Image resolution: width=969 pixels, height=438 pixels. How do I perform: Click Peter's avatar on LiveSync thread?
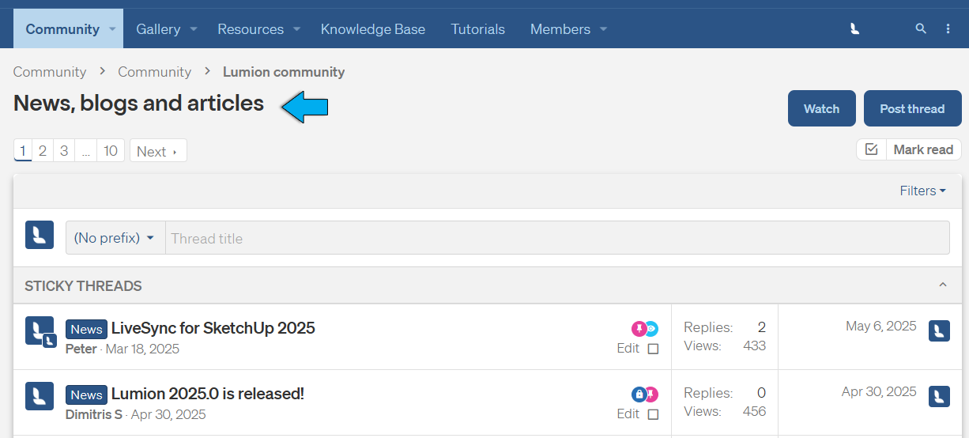pyautogui.click(x=39, y=330)
